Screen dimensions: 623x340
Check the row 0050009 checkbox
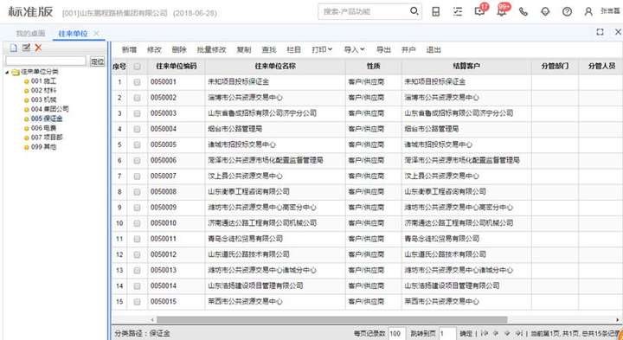137,208
